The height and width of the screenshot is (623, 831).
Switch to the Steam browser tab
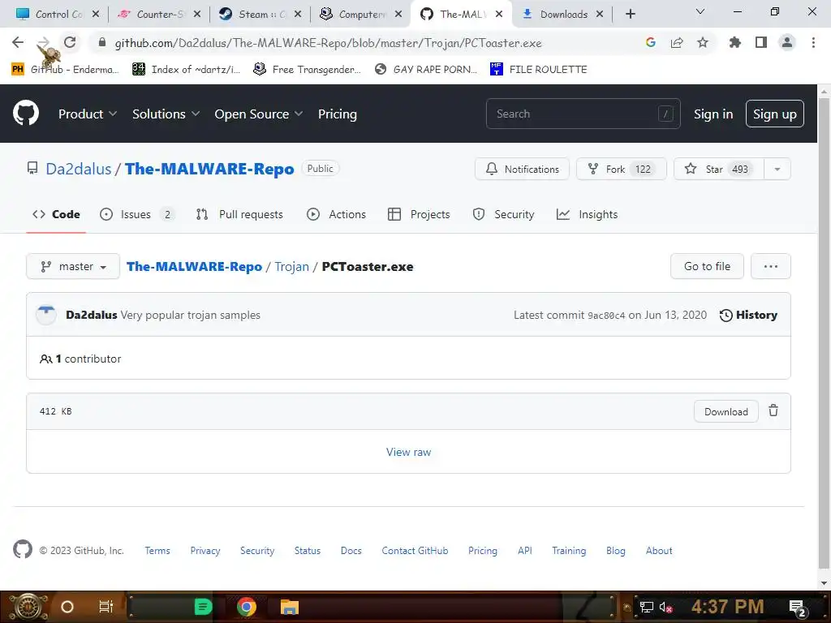point(260,15)
